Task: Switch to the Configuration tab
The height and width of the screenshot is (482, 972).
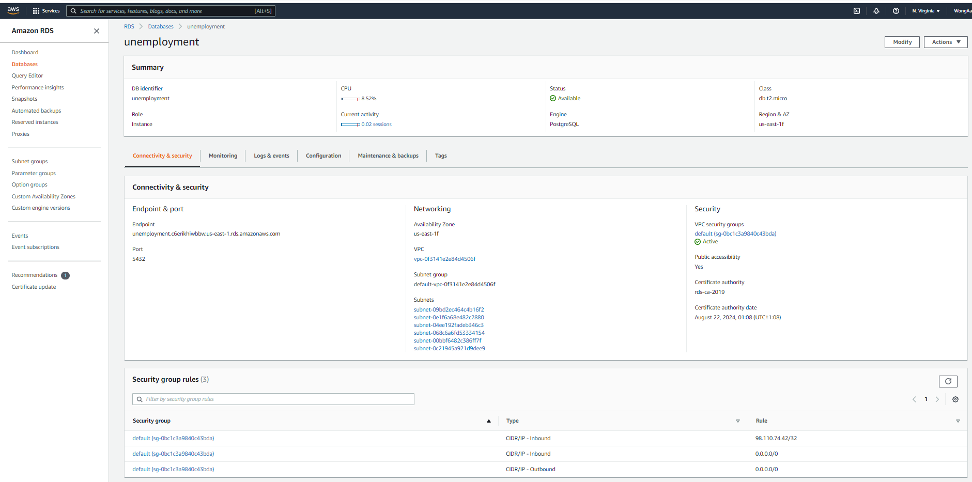Action: point(323,156)
